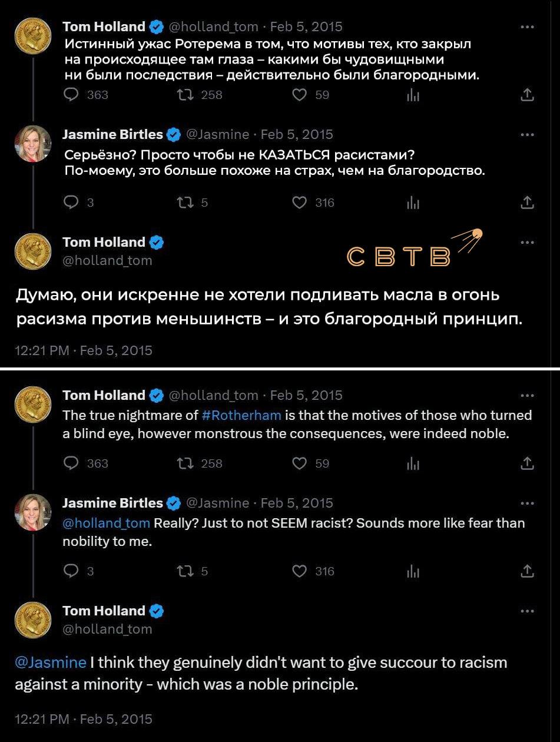The width and height of the screenshot is (560, 742).
Task: Open Jasmine Birtles' avatar in English thread
Action: (x=33, y=512)
